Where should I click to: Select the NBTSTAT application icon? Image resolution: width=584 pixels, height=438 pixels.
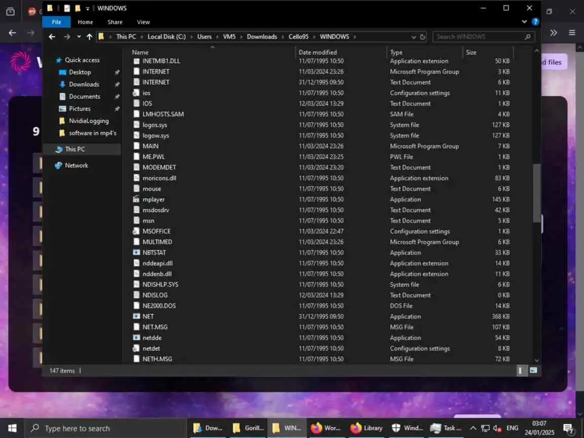pyautogui.click(x=136, y=252)
